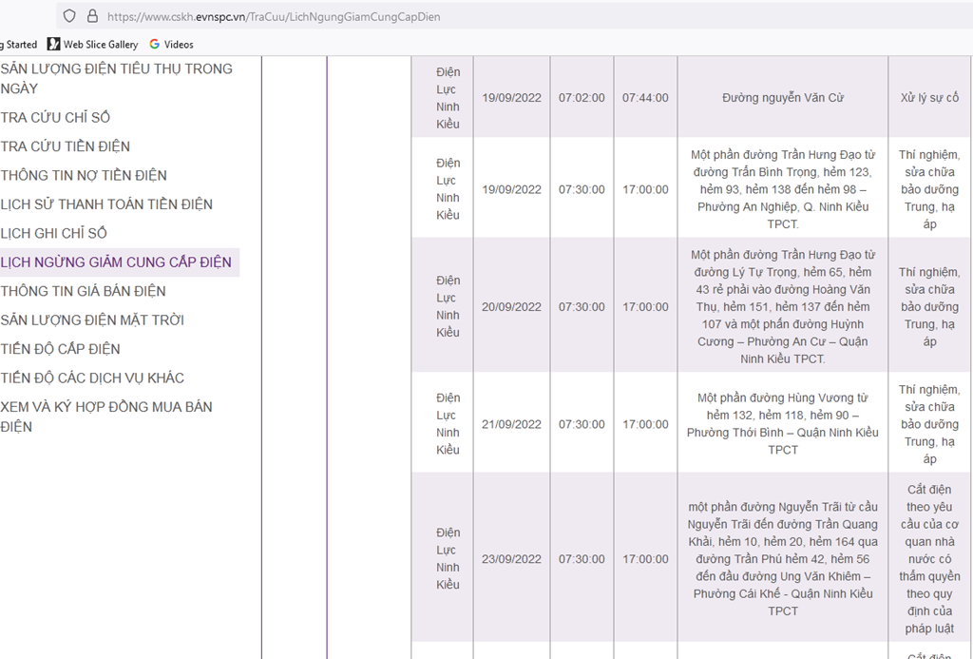Open SẢN LƯỢNG ĐIỆN TIÊU THỤ TRONG NGÀY

pos(116,78)
